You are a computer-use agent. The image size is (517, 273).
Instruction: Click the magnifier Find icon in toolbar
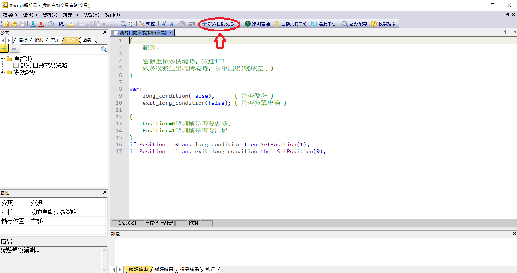coord(124,24)
